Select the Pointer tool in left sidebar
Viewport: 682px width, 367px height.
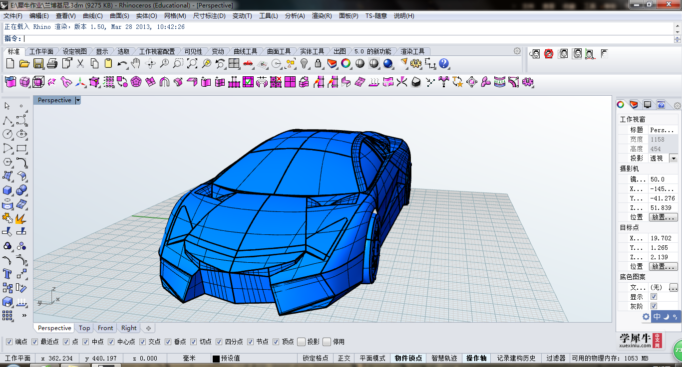coord(7,106)
